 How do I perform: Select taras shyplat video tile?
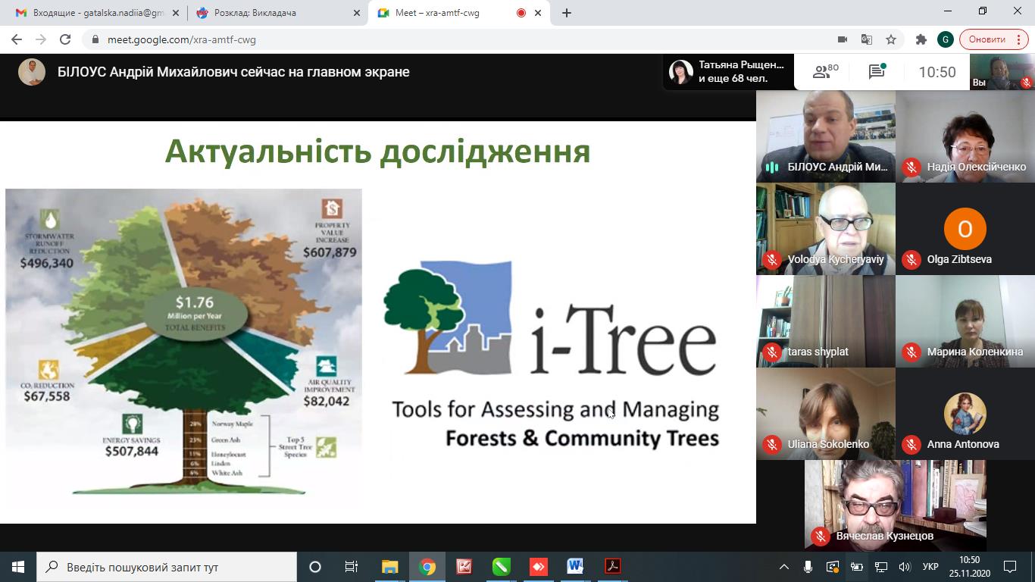coord(826,321)
